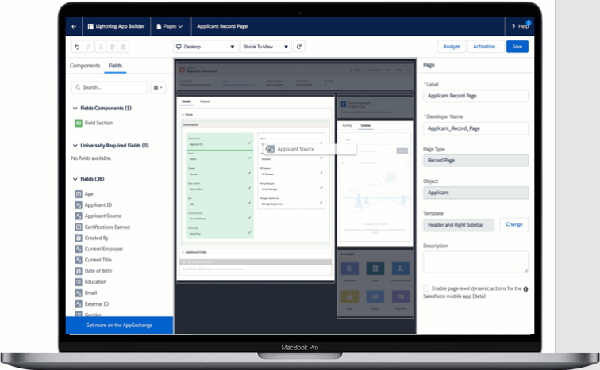Collapse the Universally Required Fields section

point(74,146)
